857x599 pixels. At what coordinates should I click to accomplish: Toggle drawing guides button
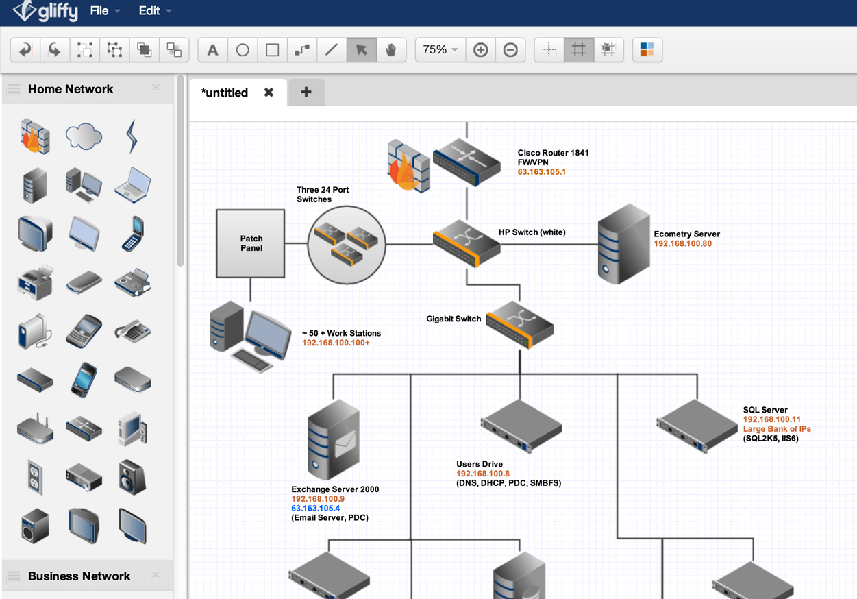[x=549, y=50]
